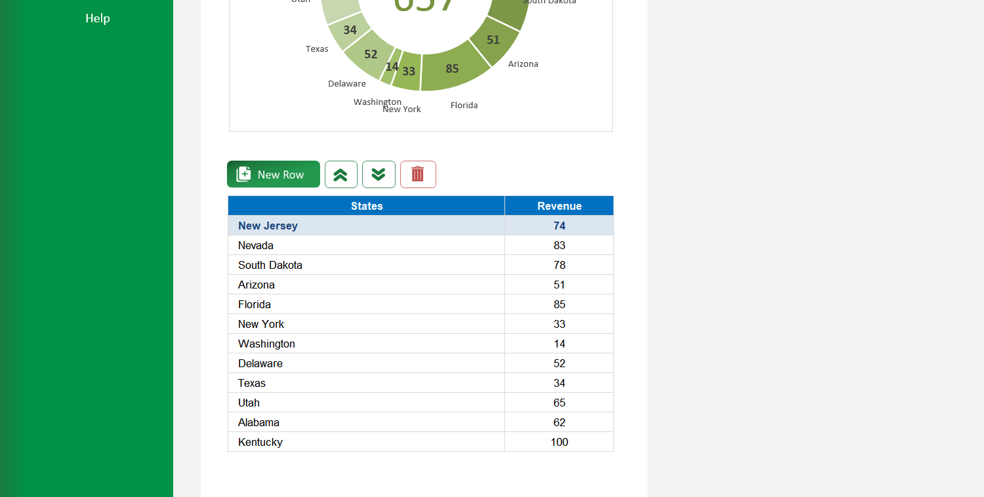Viewport: 984px width, 497px height.
Task: Open the Help link in the sidebar
Action: pos(97,18)
